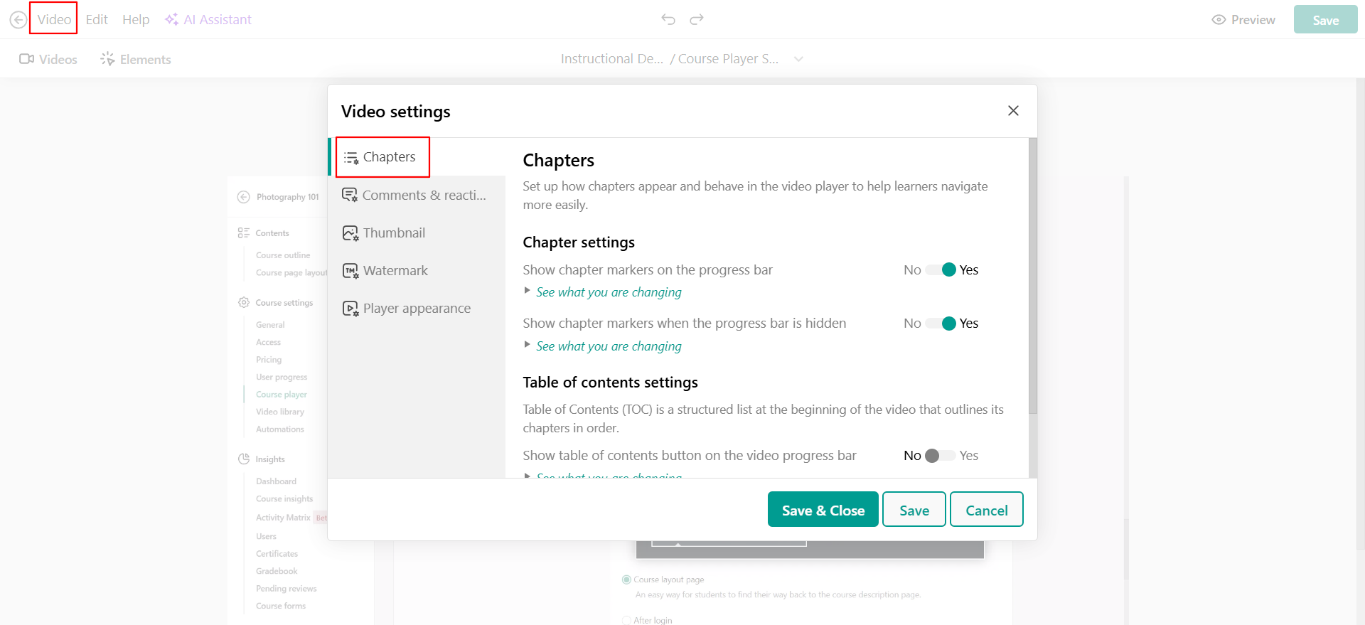1365x625 pixels.
Task: Launch the AI Assistant
Action: pos(208,19)
